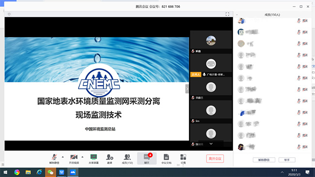The image size is (315, 177).
Task: Click 解除静音 button under member list
Action: 264,160
